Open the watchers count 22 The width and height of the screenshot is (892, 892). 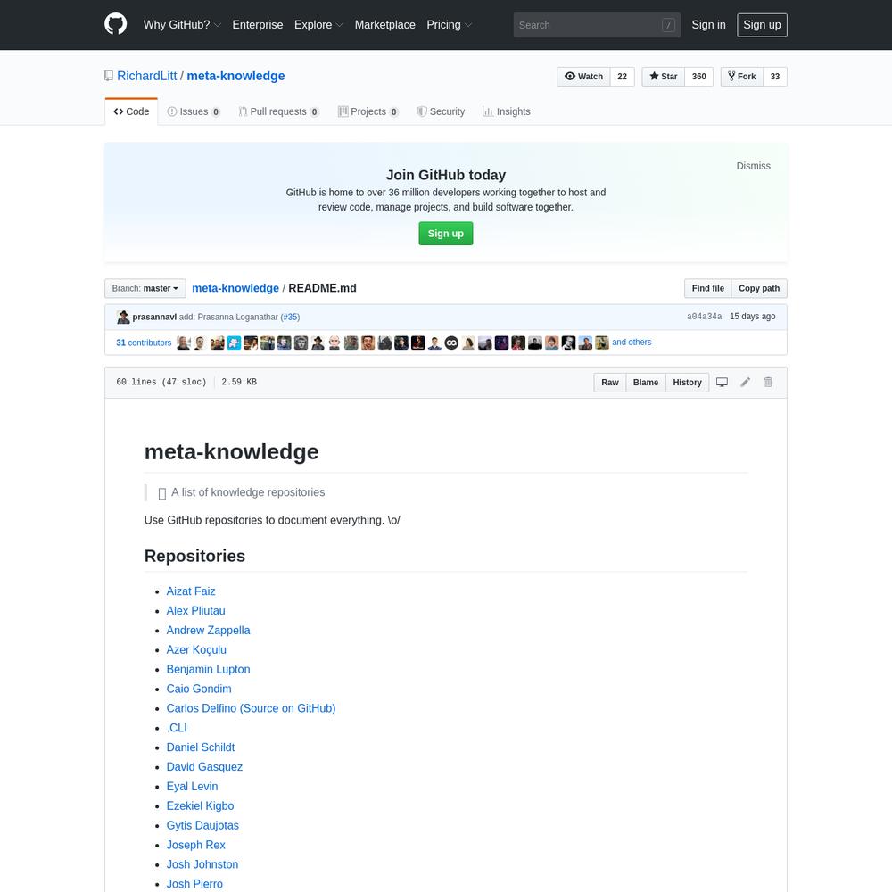(x=623, y=76)
